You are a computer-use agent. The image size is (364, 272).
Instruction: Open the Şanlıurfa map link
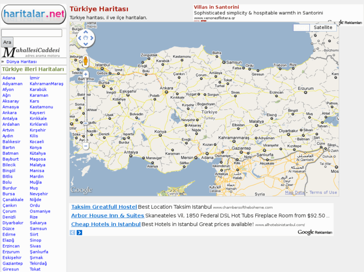pos(39,252)
